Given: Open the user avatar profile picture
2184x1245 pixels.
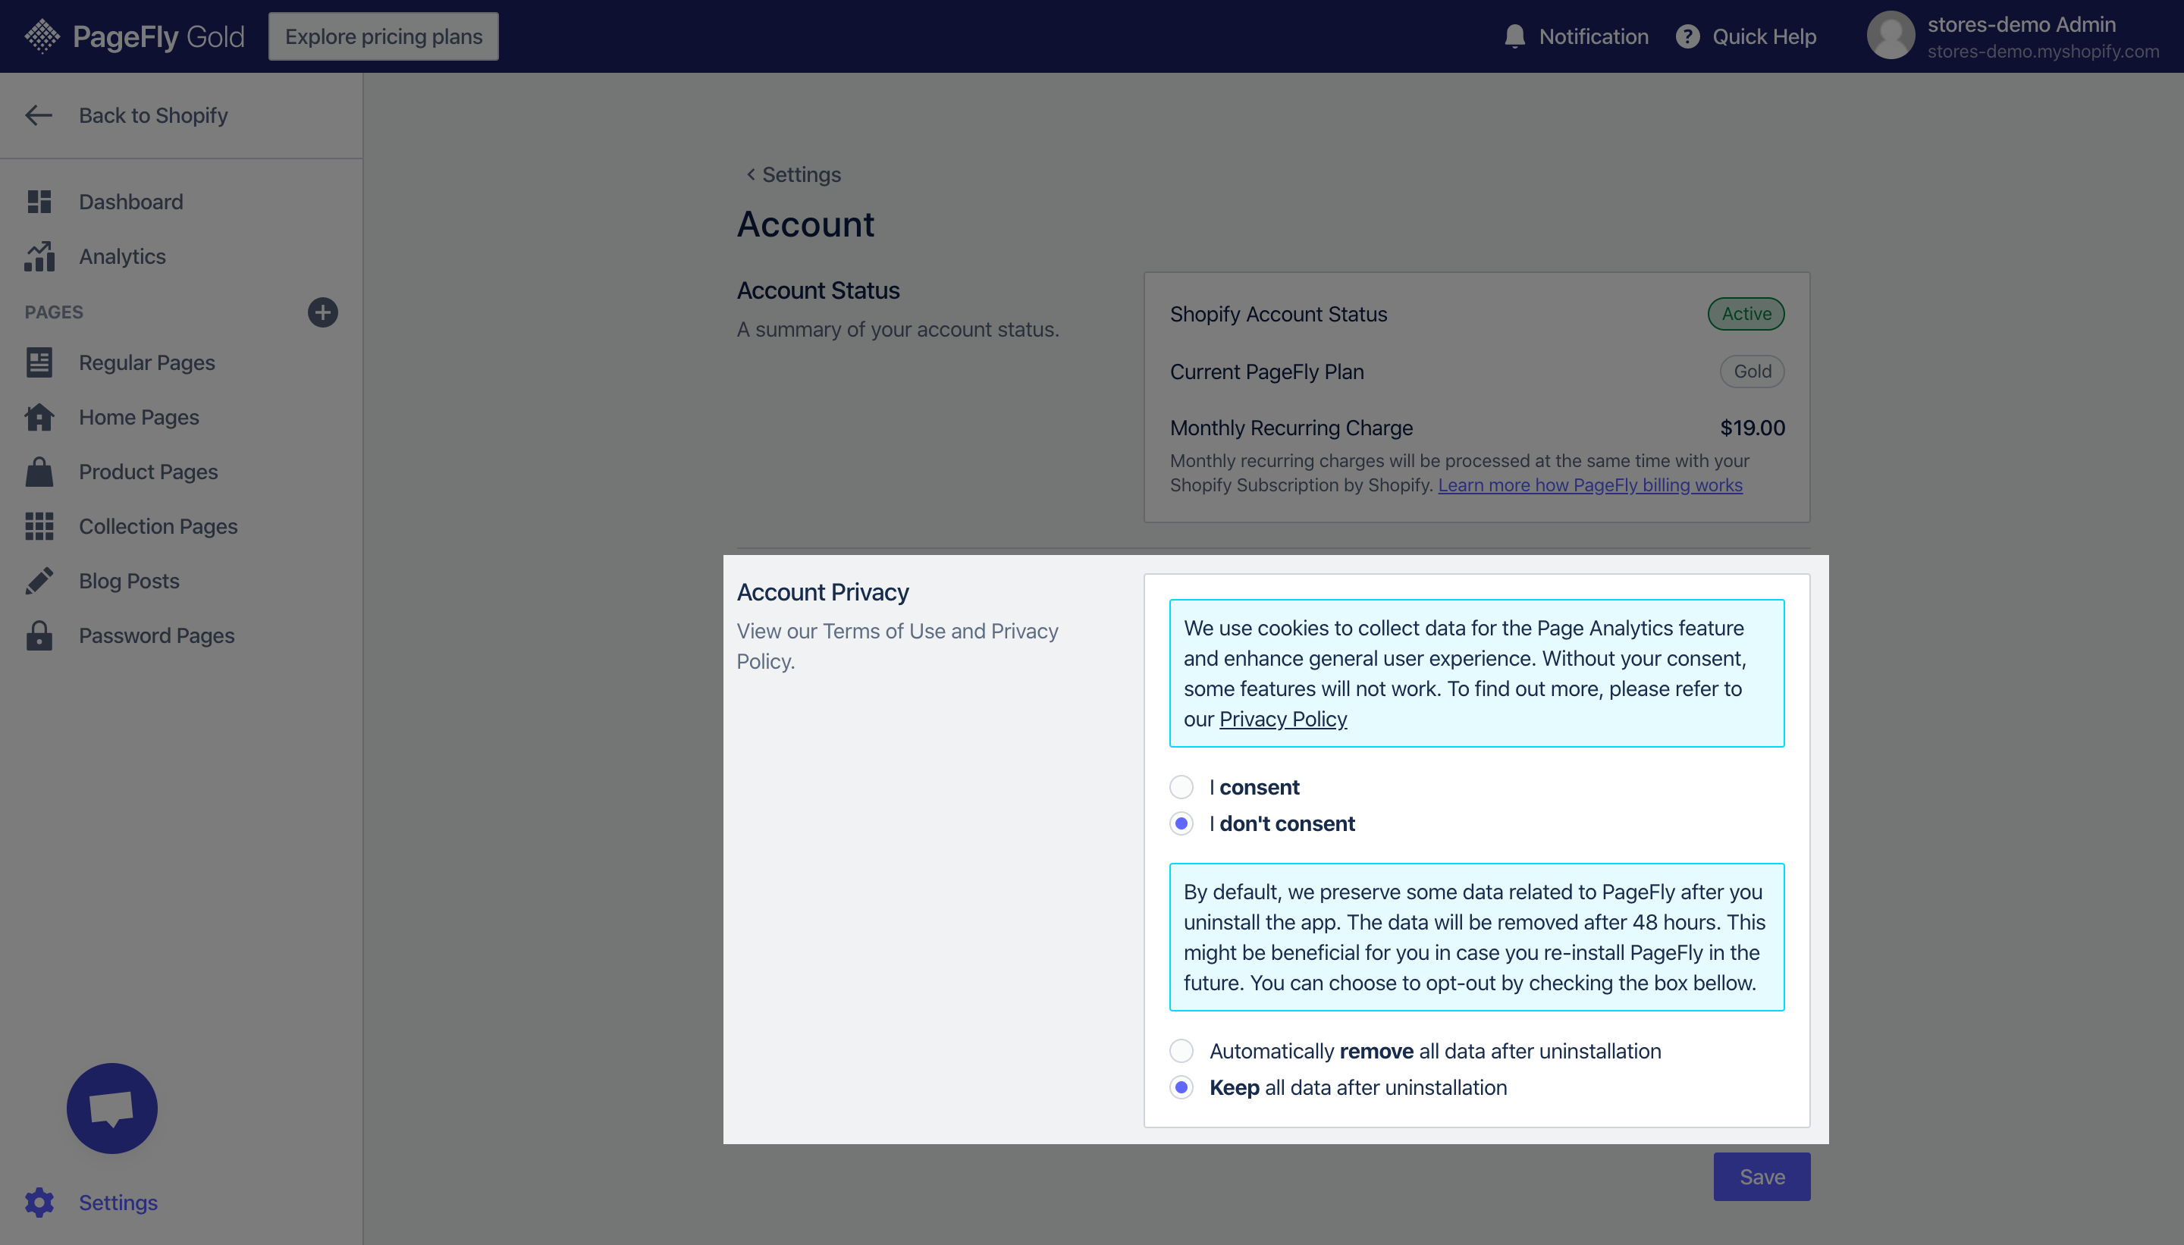Looking at the screenshot, I should (x=1890, y=36).
